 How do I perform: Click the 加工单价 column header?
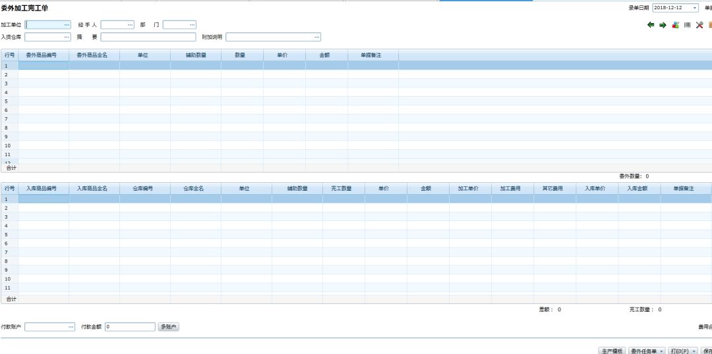tap(471, 189)
